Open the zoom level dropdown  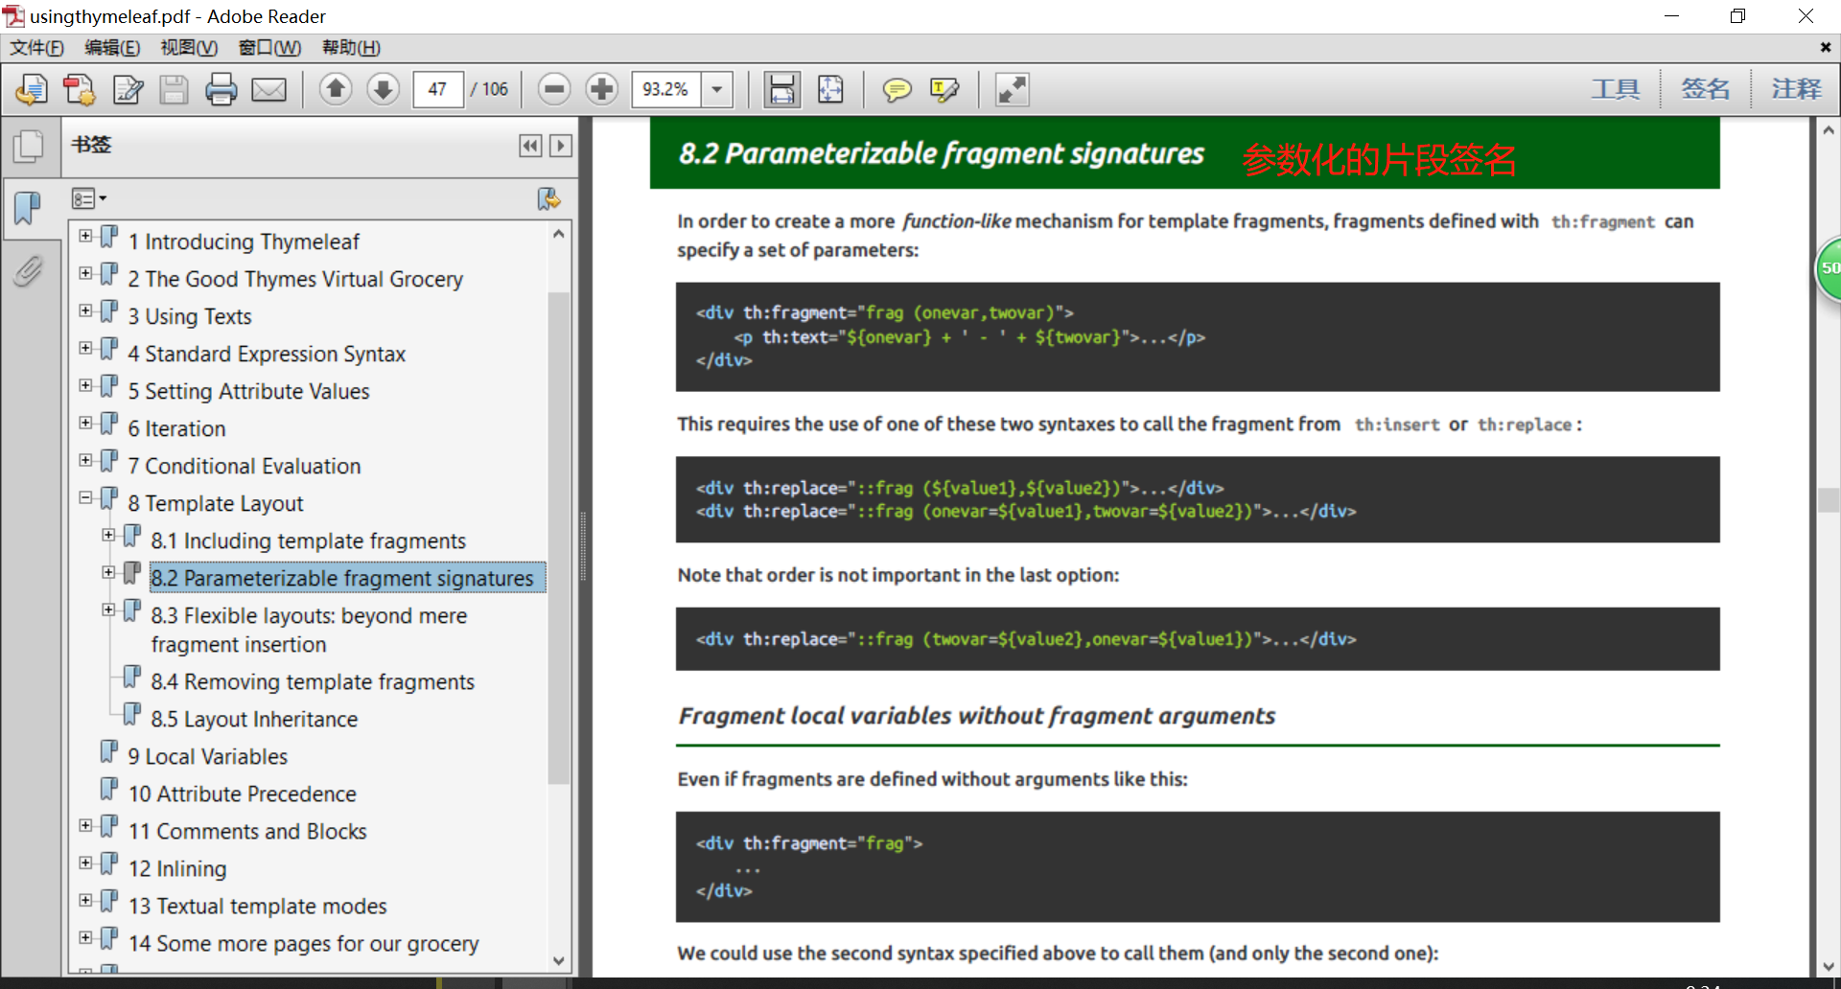(717, 89)
